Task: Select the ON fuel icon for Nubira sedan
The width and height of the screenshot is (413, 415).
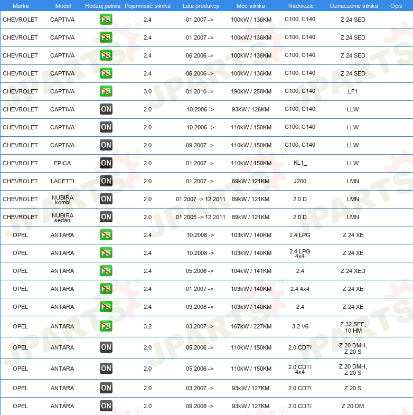Action: tap(106, 217)
